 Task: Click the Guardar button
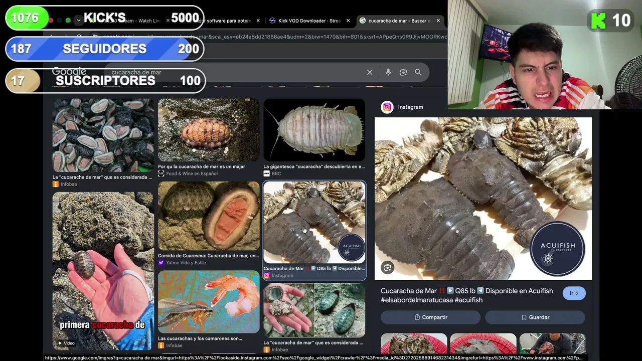click(535, 317)
